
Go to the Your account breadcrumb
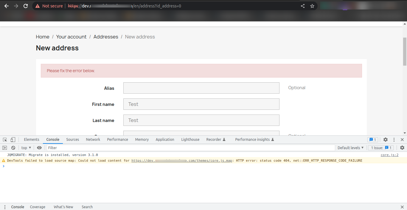click(71, 37)
